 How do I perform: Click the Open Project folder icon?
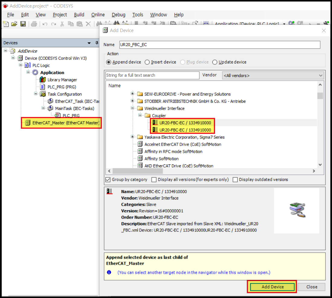(14, 24)
